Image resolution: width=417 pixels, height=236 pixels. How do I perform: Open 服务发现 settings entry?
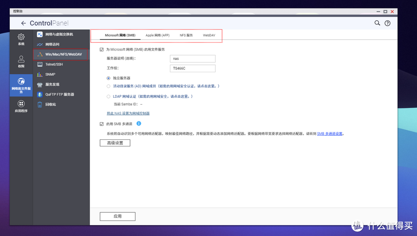(x=61, y=84)
